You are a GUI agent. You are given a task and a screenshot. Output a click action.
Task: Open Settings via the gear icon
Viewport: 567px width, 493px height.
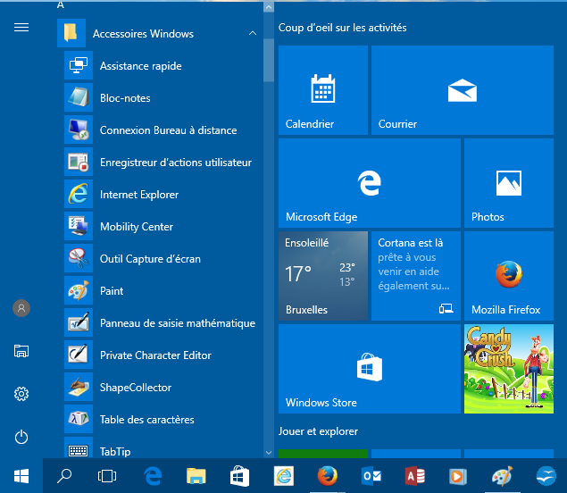click(x=21, y=394)
